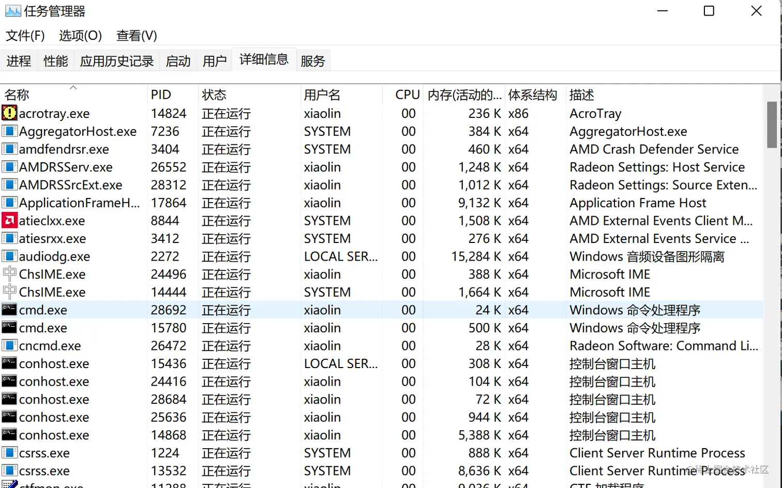Screen dimensions: 782x488
Task: Click conhost.exe icon with PID 15436
Action: coord(9,363)
